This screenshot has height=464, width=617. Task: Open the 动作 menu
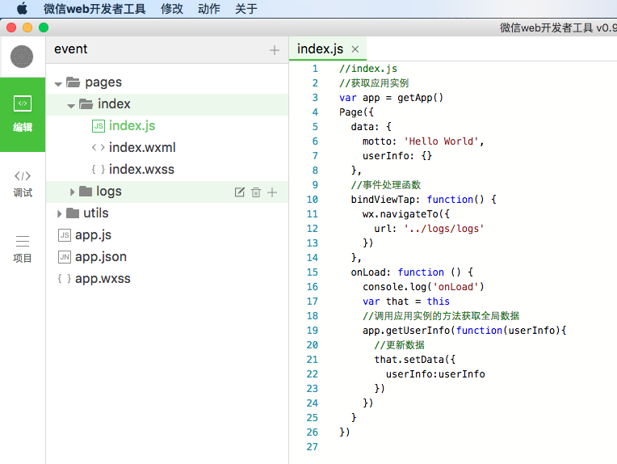point(209,9)
